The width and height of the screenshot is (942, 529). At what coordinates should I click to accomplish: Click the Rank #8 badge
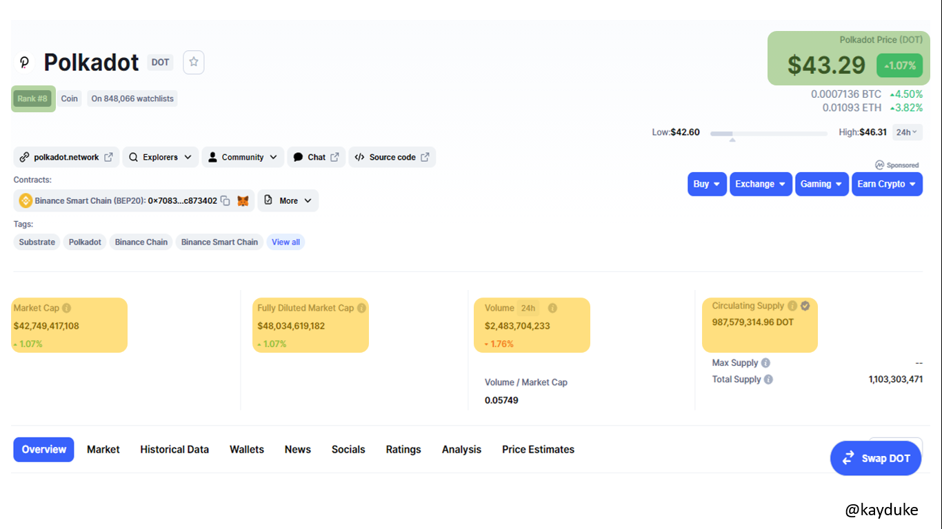coord(32,98)
